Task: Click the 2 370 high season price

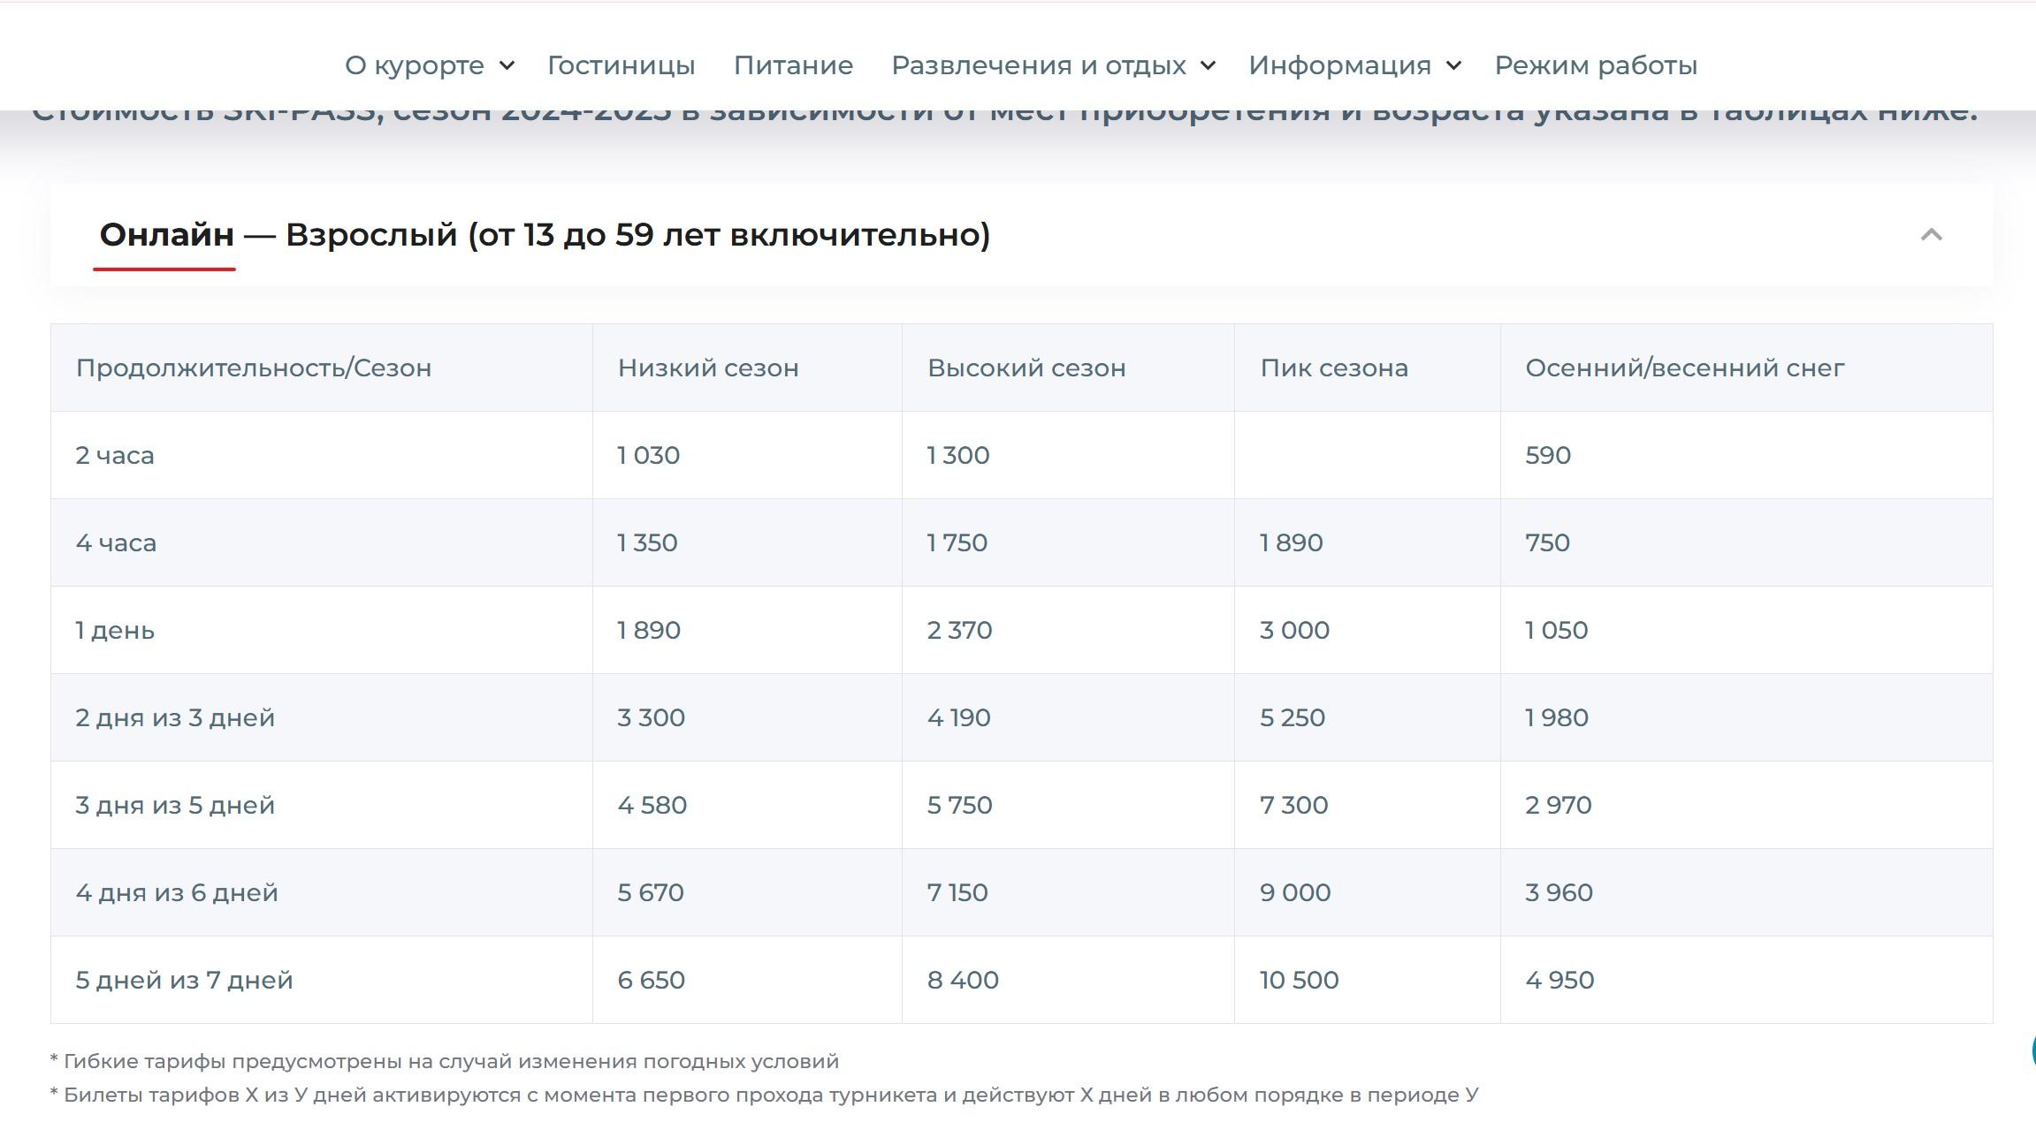Action: click(959, 630)
